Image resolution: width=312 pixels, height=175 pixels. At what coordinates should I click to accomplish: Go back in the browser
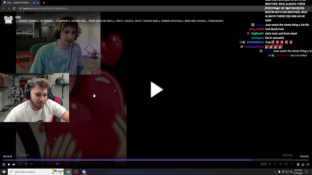click(x=3, y=9)
